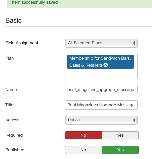Click the Item successfully saved message
Screen dimensions: 152x159
pos(35,2)
